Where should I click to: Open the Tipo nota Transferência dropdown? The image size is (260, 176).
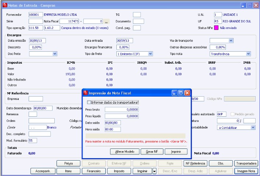coord(248,54)
